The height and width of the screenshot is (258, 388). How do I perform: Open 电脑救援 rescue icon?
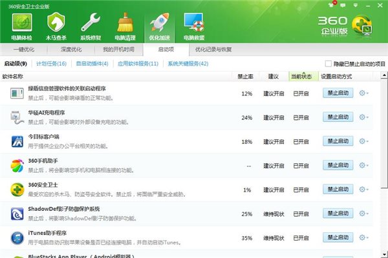(194, 26)
